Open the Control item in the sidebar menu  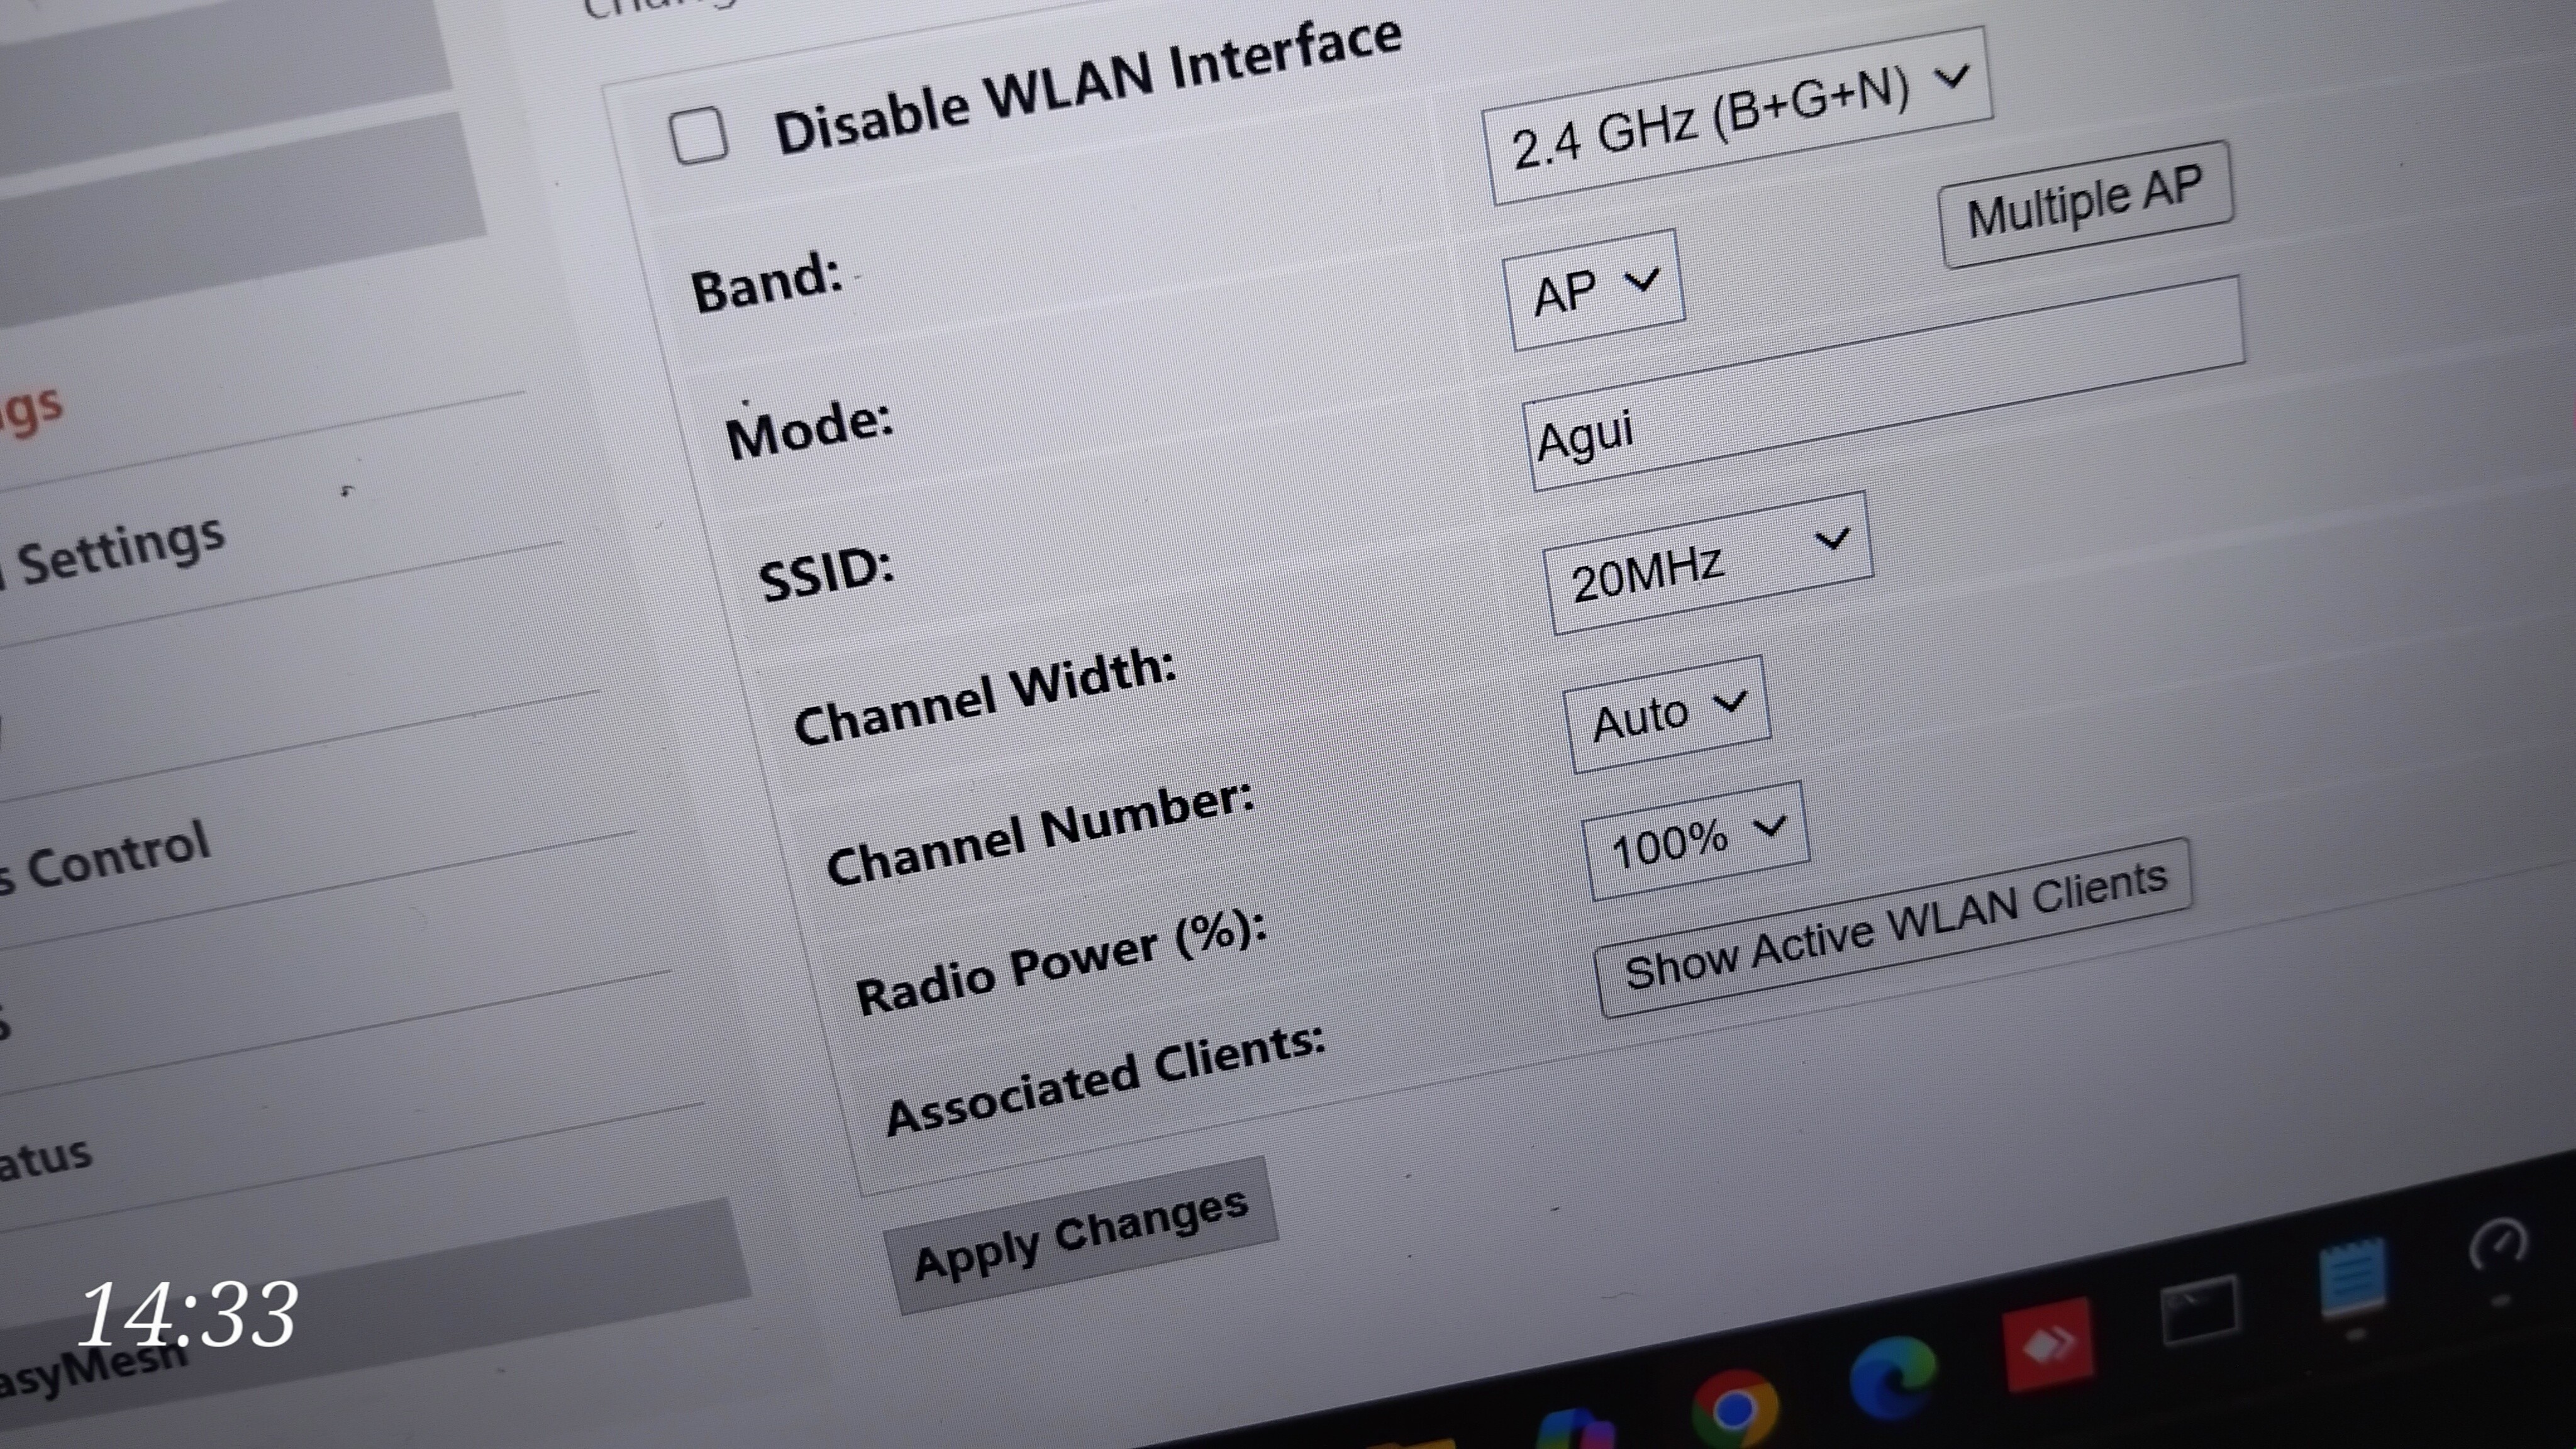115,856
